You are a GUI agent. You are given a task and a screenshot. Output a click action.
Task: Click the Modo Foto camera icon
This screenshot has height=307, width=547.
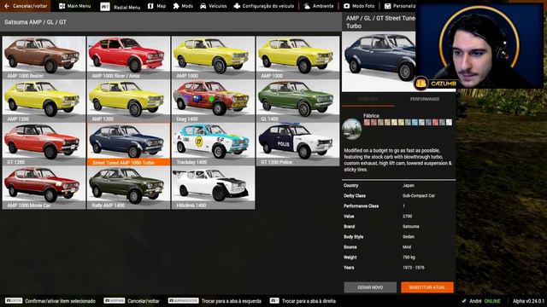coord(346,6)
